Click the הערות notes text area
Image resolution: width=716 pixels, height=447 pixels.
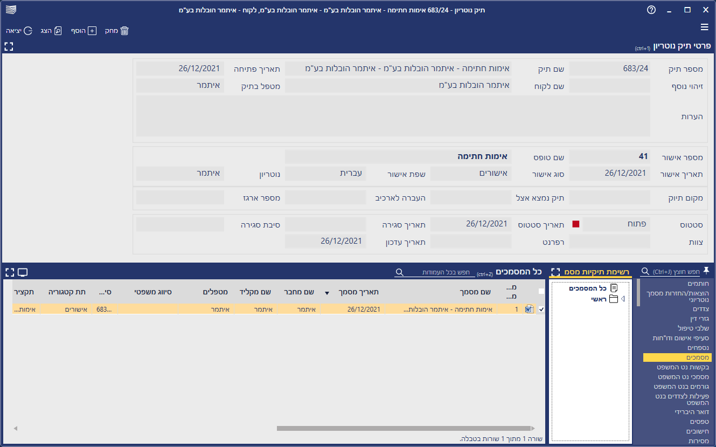click(393, 116)
